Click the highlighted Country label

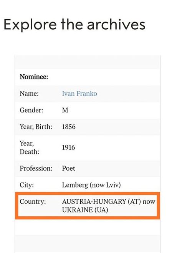pyautogui.click(x=33, y=201)
